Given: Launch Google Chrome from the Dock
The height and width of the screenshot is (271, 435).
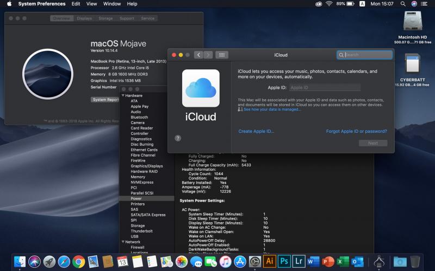Looking at the screenshot, I should [x=78, y=262].
